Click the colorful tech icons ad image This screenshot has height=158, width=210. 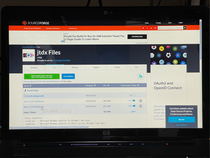[x=168, y=55]
